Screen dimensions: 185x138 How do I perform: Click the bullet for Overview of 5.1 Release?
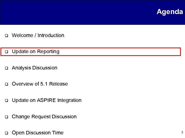(x=6, y=84)
